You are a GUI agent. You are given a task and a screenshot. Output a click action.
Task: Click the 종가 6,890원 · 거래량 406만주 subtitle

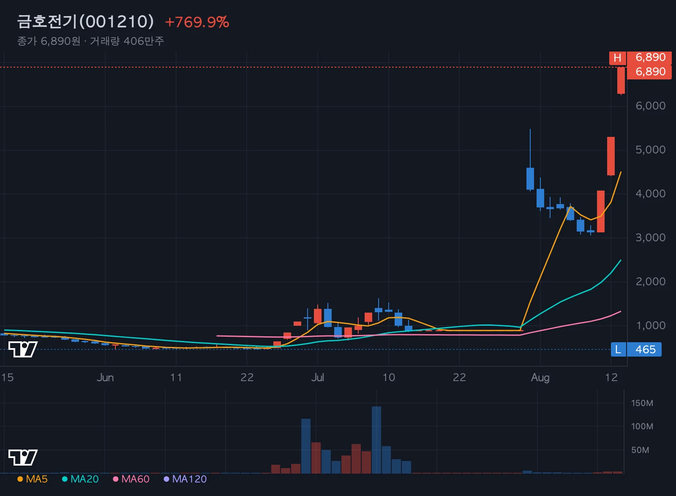tap(90, 41)
